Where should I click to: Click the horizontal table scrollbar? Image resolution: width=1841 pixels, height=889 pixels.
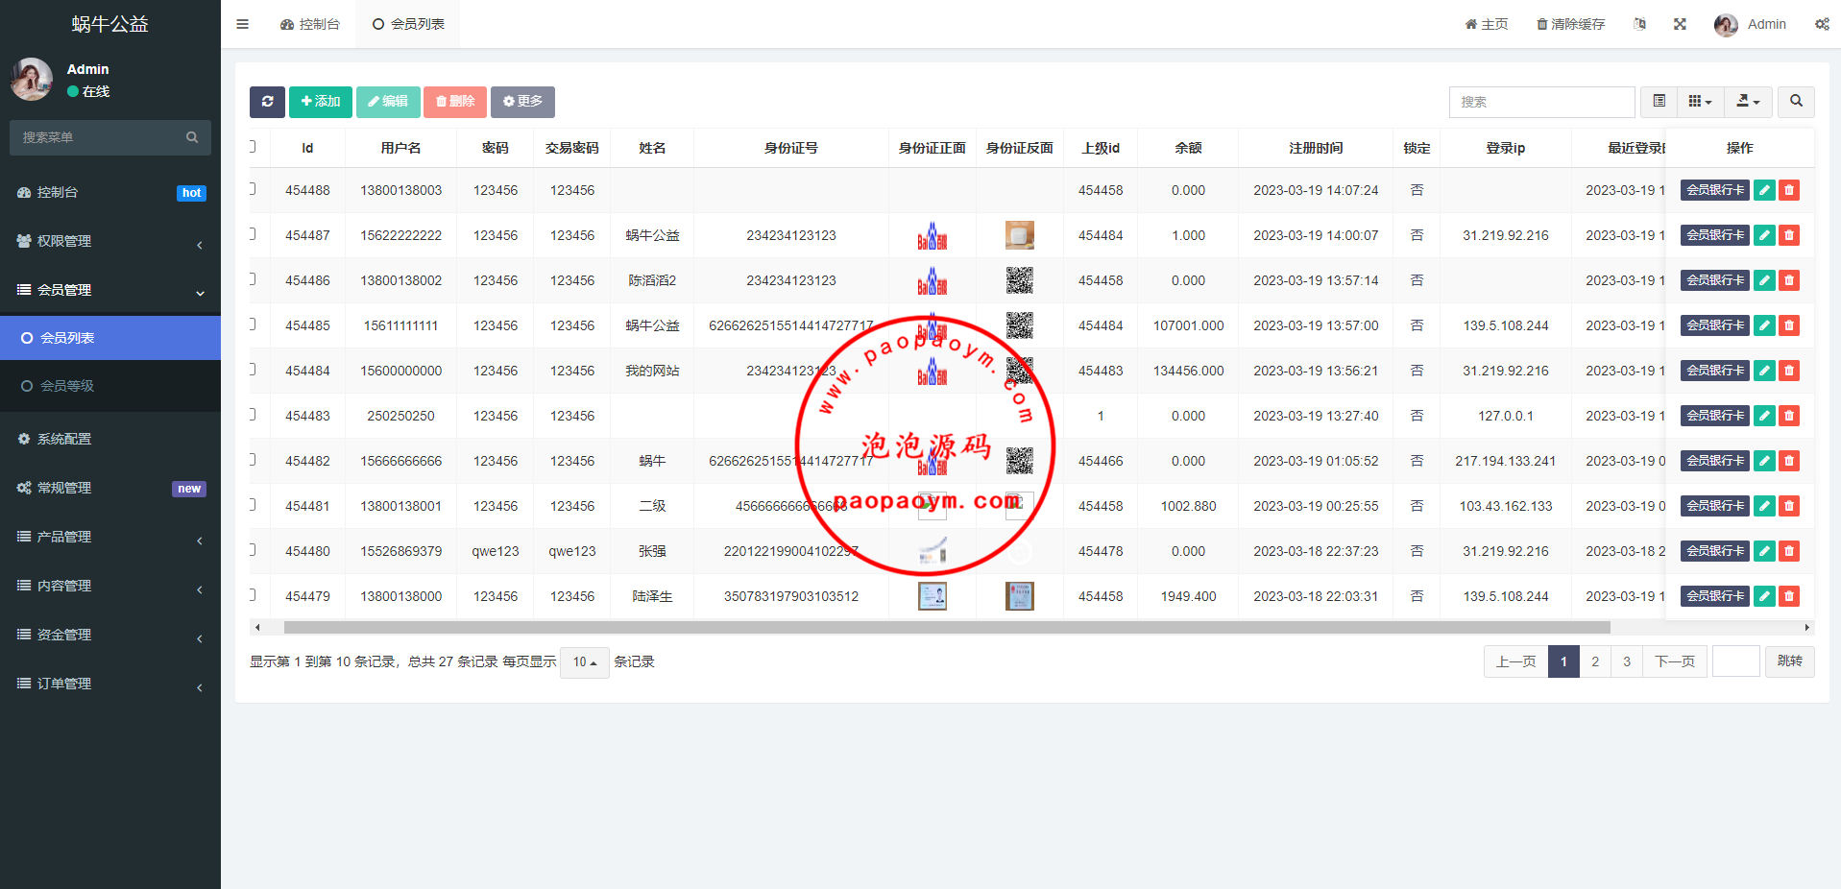[x=946, y=628]
